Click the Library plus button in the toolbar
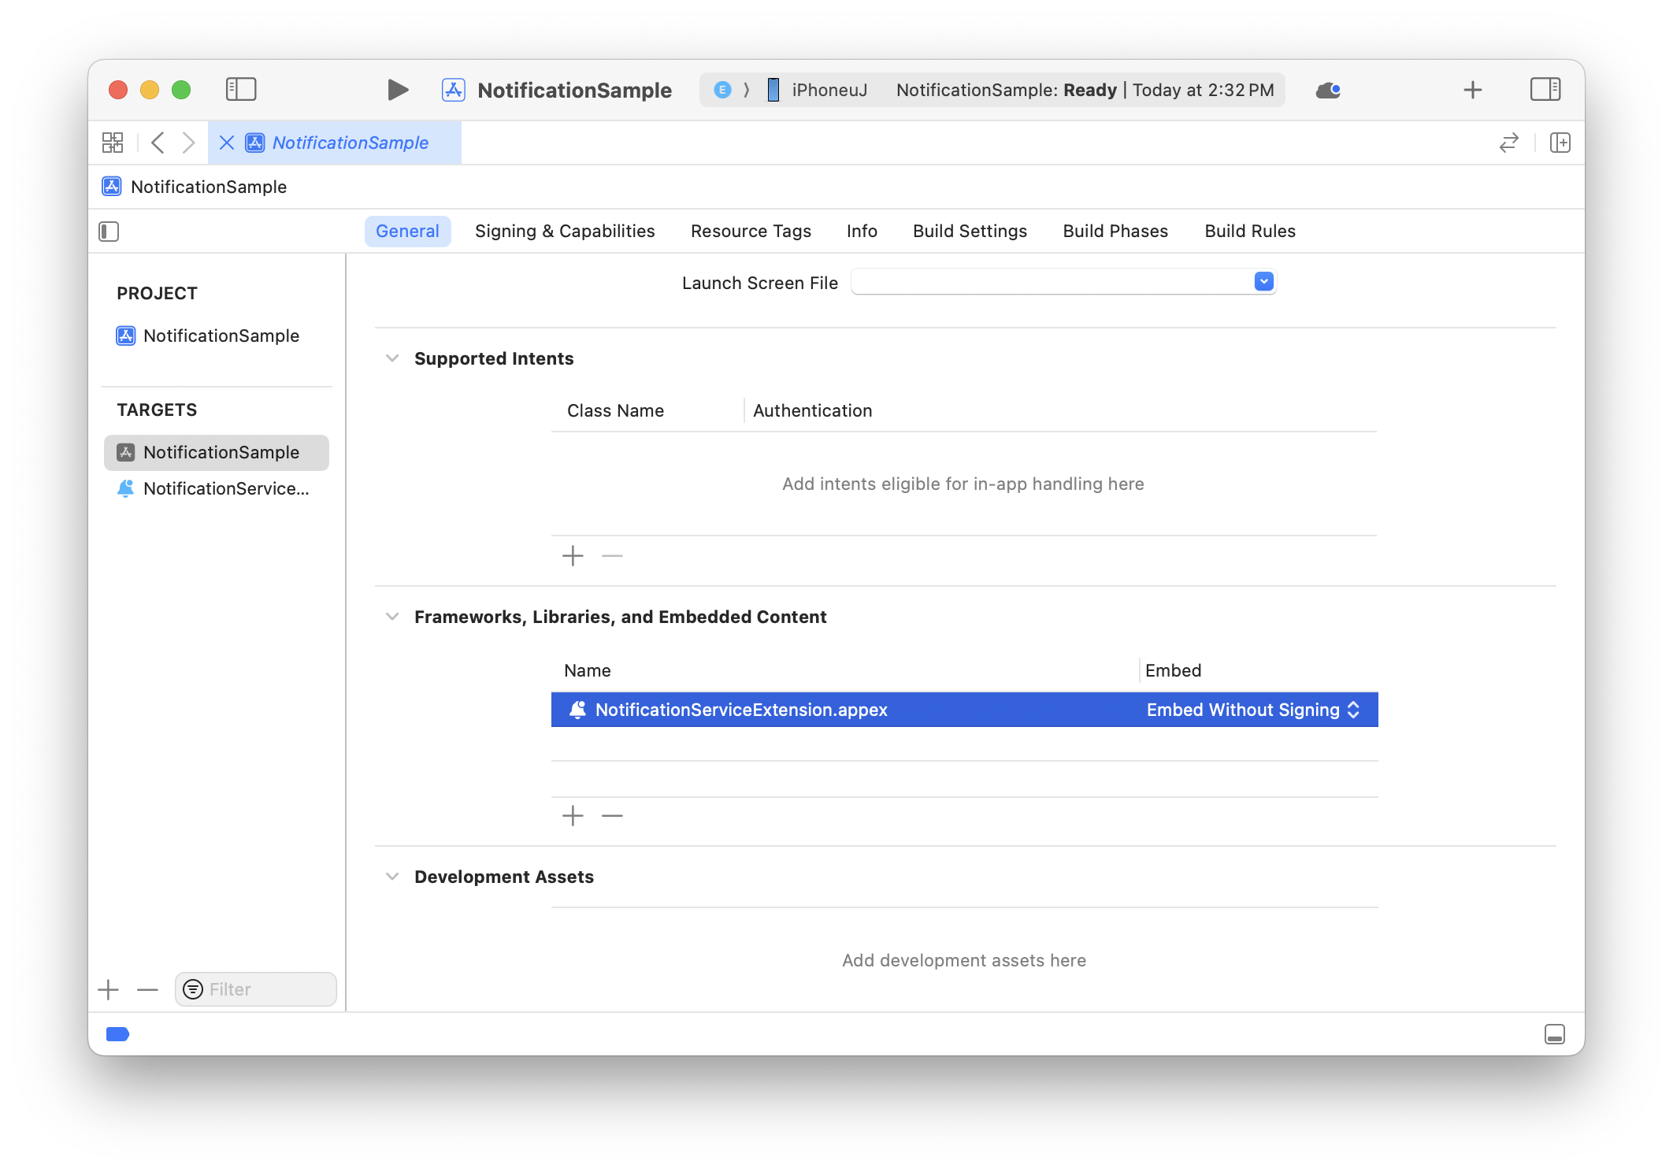Screen dimensions: 1673x1172 [x=1472, y=90]
